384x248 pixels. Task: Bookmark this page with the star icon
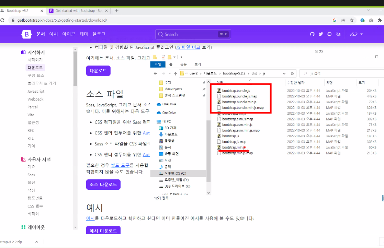pyautogui.click(x=352, y=20)
